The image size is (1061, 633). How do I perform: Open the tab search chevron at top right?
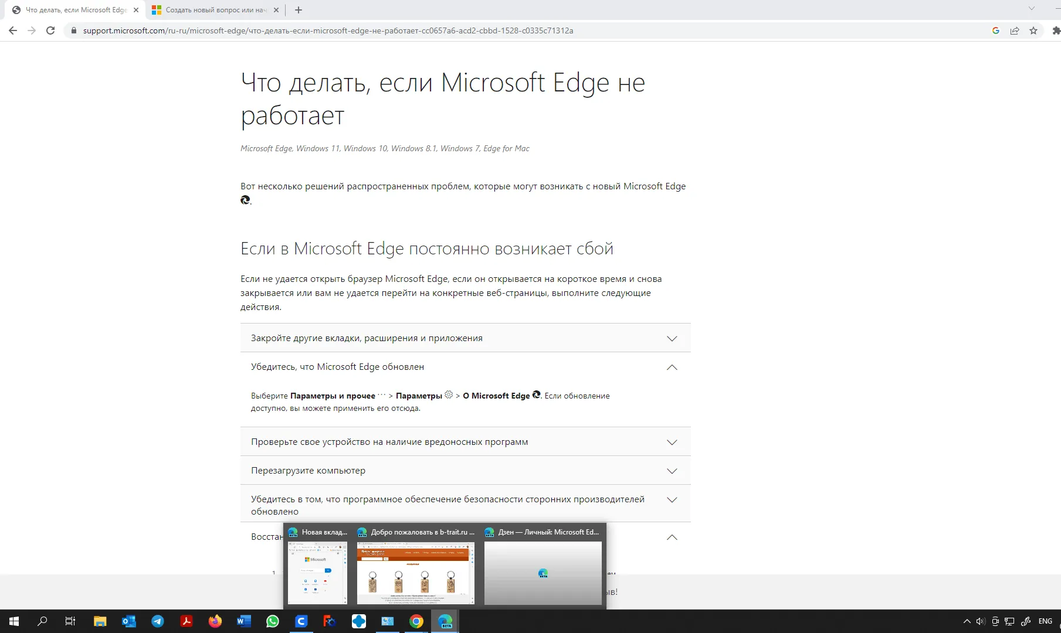[x=1031, y=8]
